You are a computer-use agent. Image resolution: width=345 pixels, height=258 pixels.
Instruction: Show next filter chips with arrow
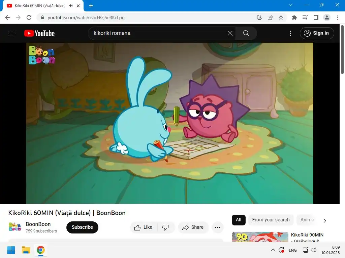[x=325, y=220]
